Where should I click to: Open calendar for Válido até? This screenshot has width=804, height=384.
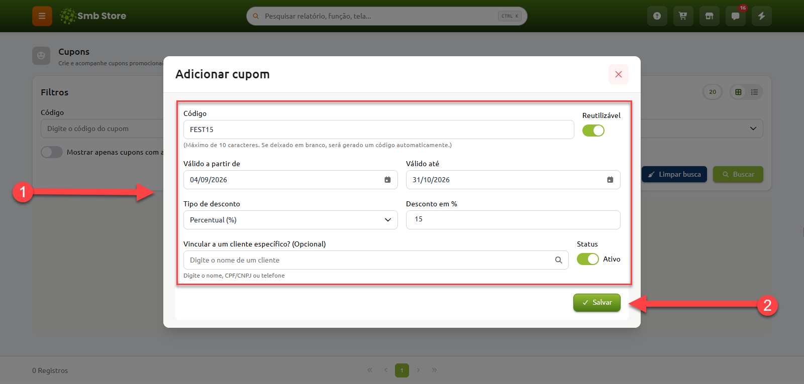[610, 180]
